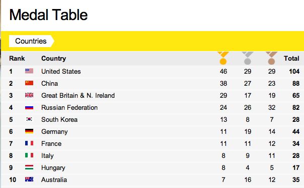This screenshot has width=304, height=188.
Task: Click the Germany flag icon
Action: [29, 131]
